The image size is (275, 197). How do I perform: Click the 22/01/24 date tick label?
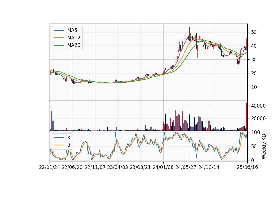[x=50, y=168]
